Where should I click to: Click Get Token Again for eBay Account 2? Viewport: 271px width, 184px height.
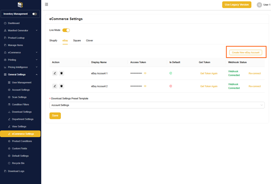[209, 86]
